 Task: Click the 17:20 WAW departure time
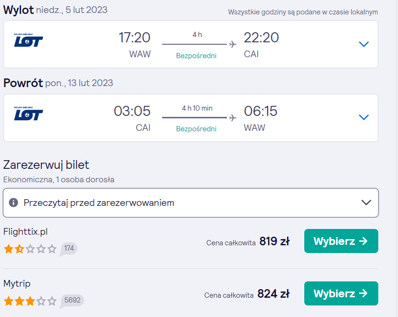[x=135, y=38]
